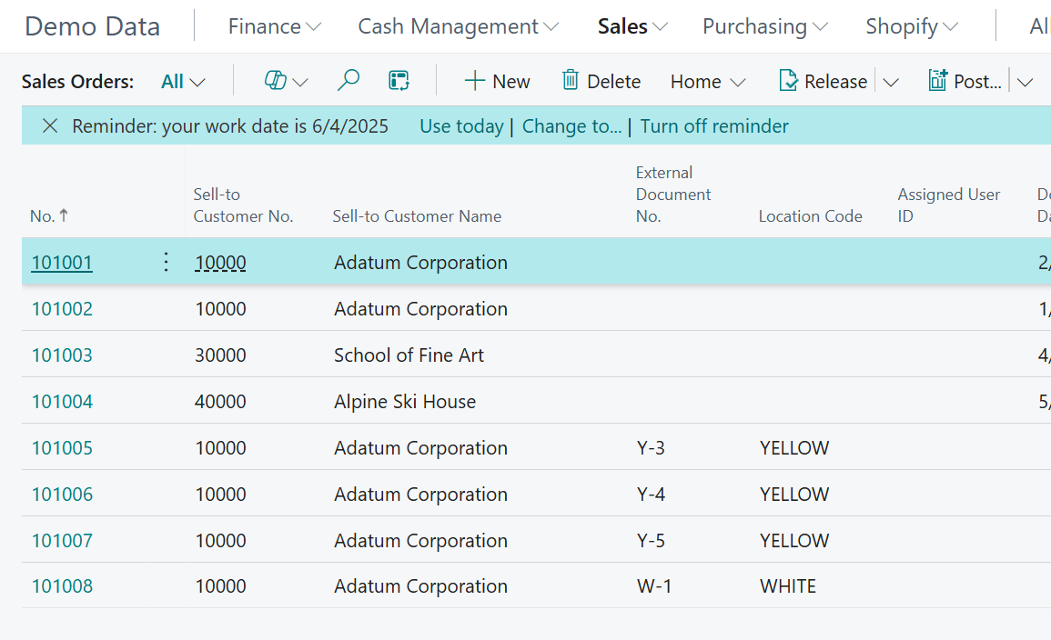
Task: Open row options for order 101001
Action: tap(166, 262)
